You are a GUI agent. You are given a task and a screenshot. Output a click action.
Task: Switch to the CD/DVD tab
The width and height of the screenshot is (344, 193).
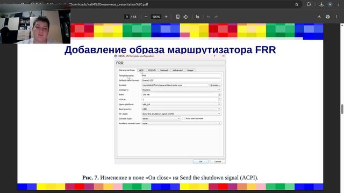152,70
